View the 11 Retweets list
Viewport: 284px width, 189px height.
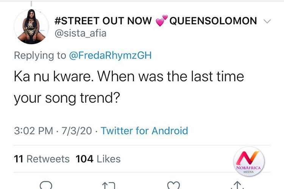click(x=42, y=159)
